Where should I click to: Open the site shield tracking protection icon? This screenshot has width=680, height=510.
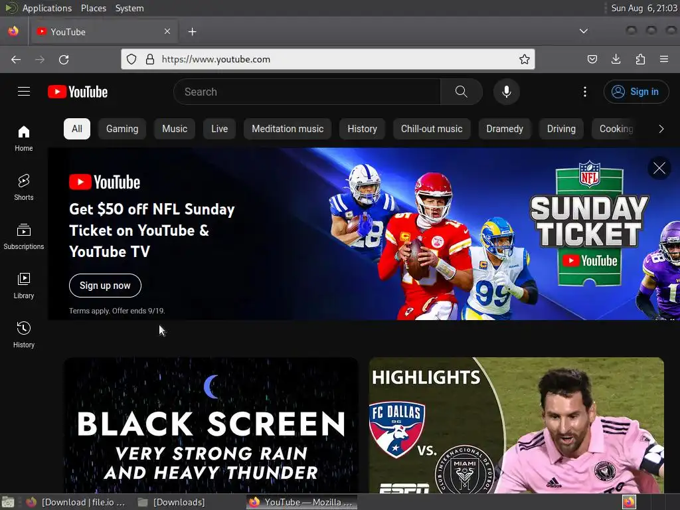point(131,59)
